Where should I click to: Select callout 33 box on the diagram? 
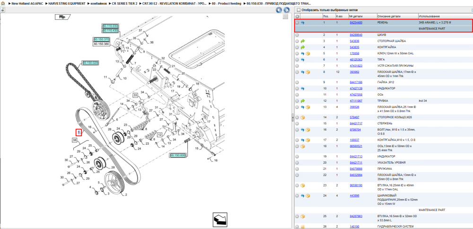pyautogui.click(x=136, y=96)
